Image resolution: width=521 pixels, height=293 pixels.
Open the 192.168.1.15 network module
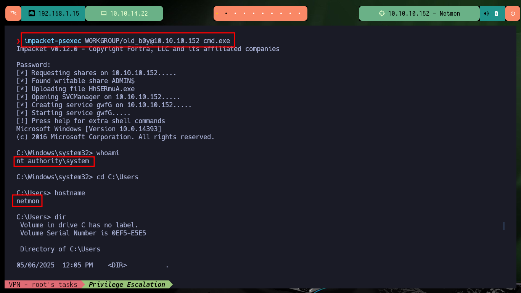point(53,13)
